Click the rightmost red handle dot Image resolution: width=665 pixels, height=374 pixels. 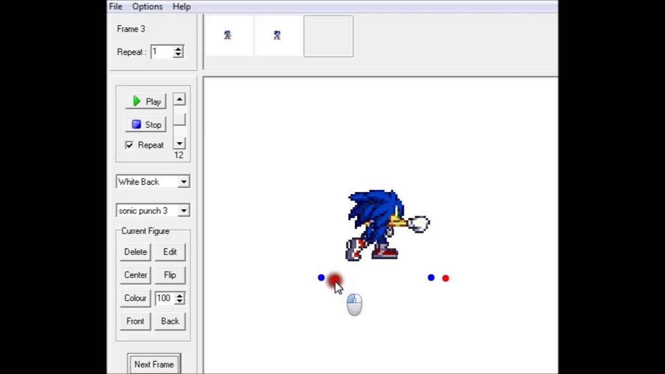coord(445,278)
